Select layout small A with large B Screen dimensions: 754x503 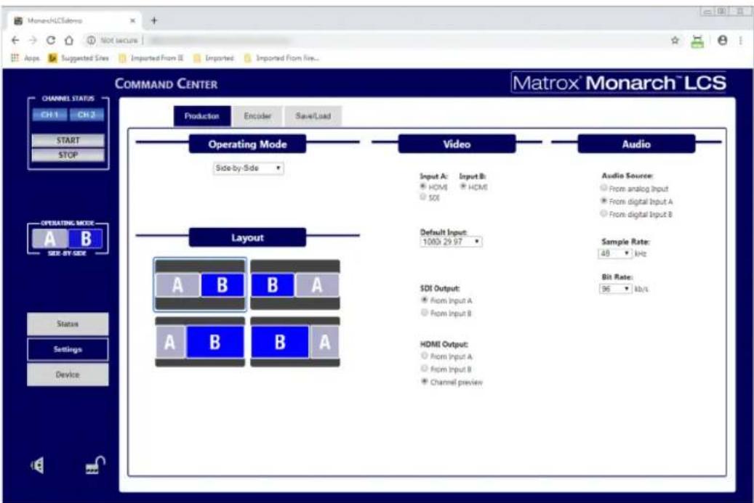point(199,342)
